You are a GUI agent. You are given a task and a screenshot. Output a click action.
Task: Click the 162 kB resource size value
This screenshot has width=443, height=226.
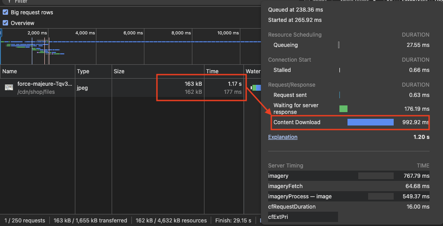(x=193, y=92)
